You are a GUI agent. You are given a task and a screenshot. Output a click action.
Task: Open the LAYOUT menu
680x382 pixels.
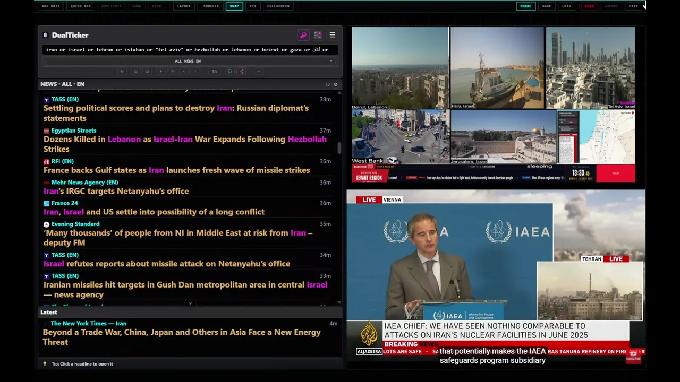pos(184,6)
